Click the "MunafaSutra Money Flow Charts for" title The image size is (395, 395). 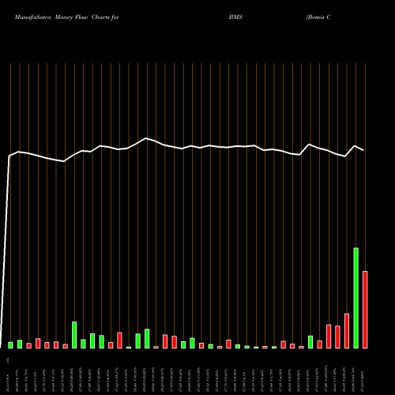(x=67, y=17)
